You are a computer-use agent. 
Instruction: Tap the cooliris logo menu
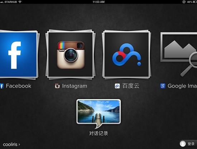pos(11,144)
